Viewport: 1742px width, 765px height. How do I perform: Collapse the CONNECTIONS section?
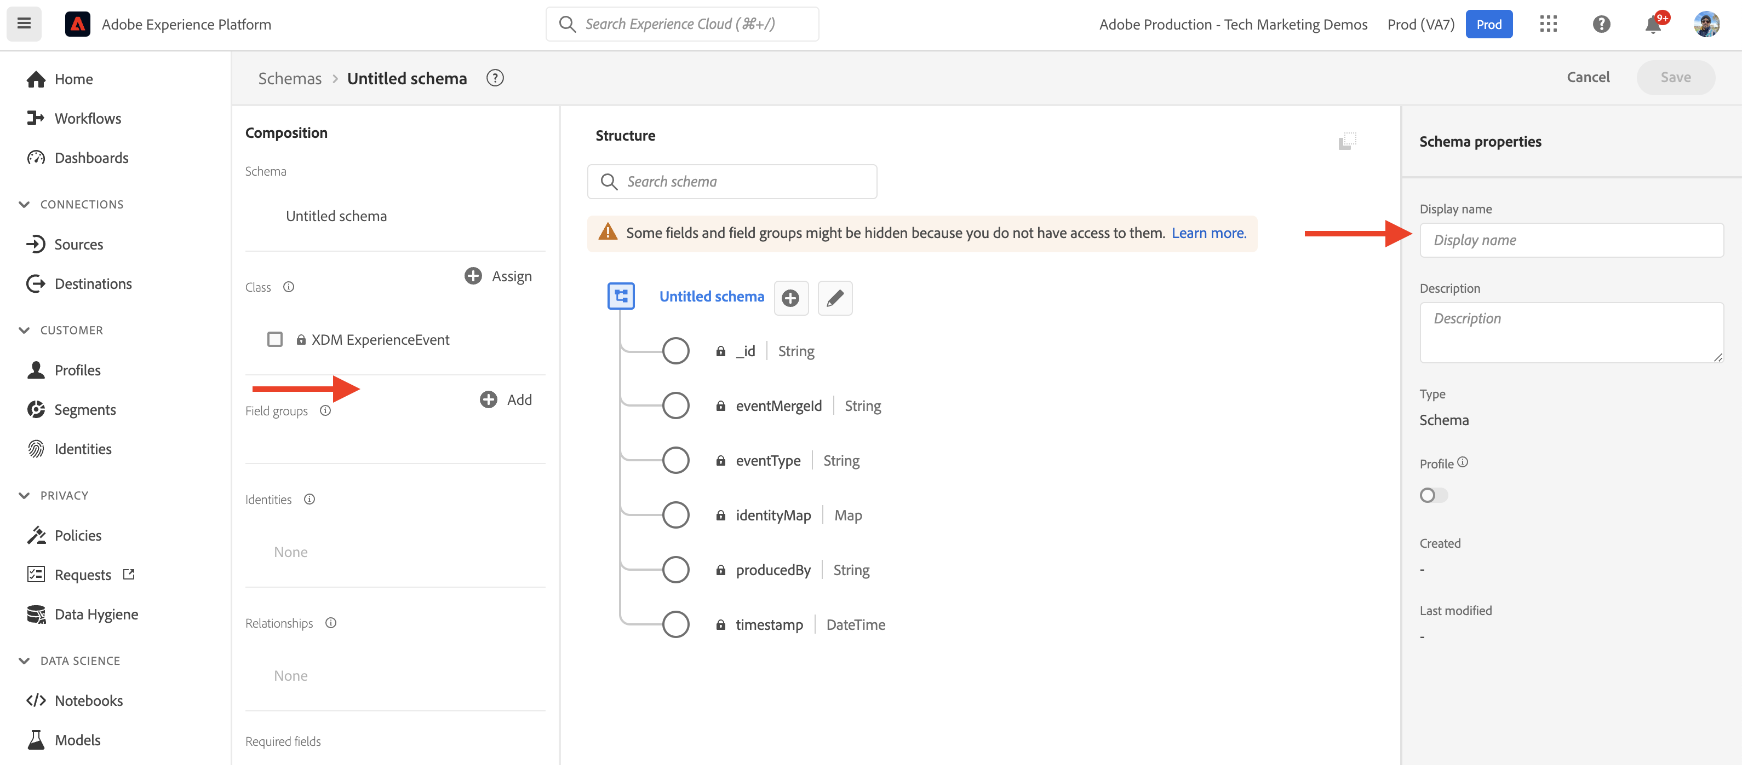pos(24,204)
